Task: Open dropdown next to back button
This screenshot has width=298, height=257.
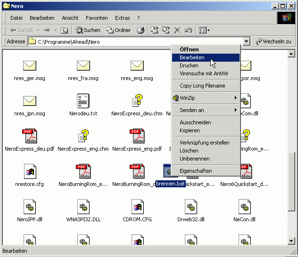Action: click(38, 30)
